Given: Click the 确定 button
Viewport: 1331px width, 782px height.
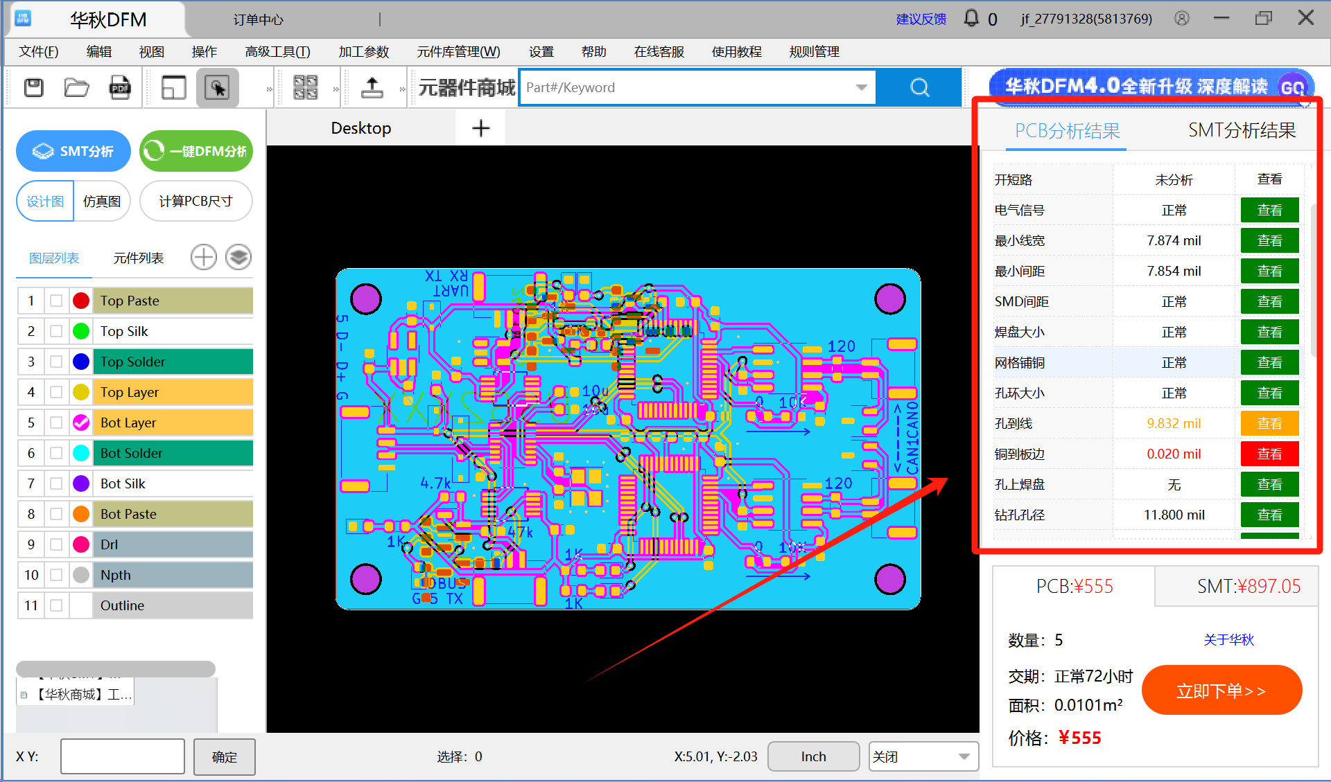Looking at the screenshot, I should tap(224, 756).
